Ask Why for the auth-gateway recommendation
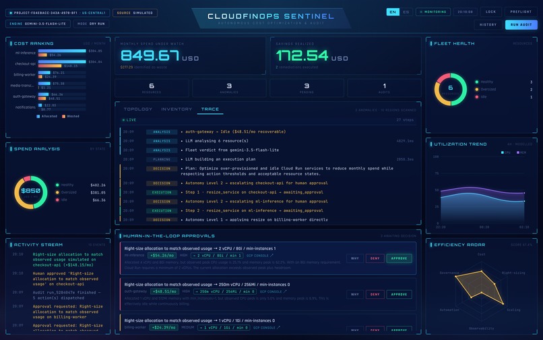Viewport: 543px width, 340px height. click(x=355, y=295)
